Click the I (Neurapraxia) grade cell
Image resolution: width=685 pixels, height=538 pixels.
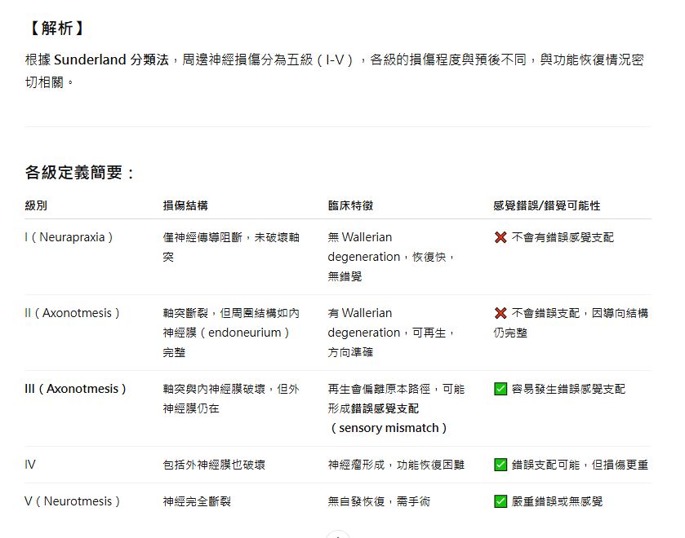click(x=69, y=237)
